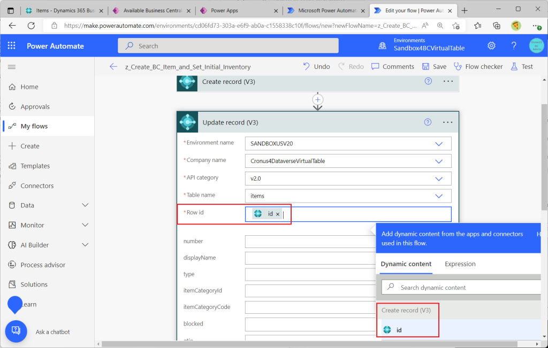Expand the Company name dropdown

point(439,161)
